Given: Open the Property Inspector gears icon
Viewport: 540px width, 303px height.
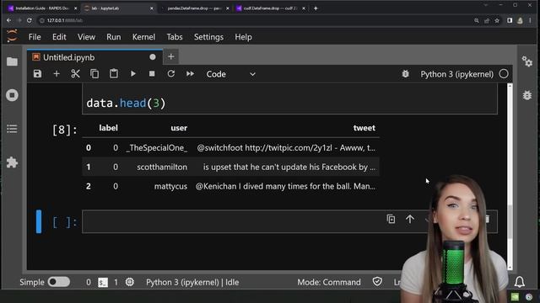Looking at the screenshot, I should (526, 61).
